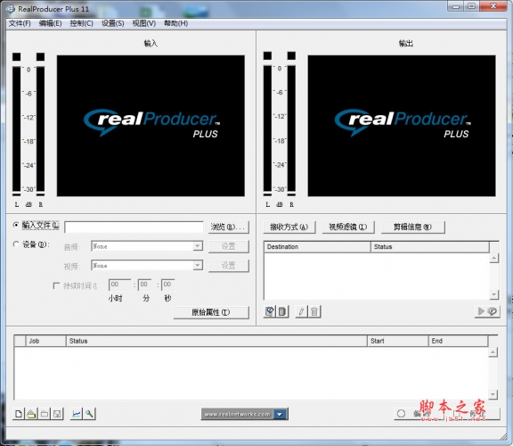Select the 输入文件 radio button
The image size is (513, 446).
point(16,225)
